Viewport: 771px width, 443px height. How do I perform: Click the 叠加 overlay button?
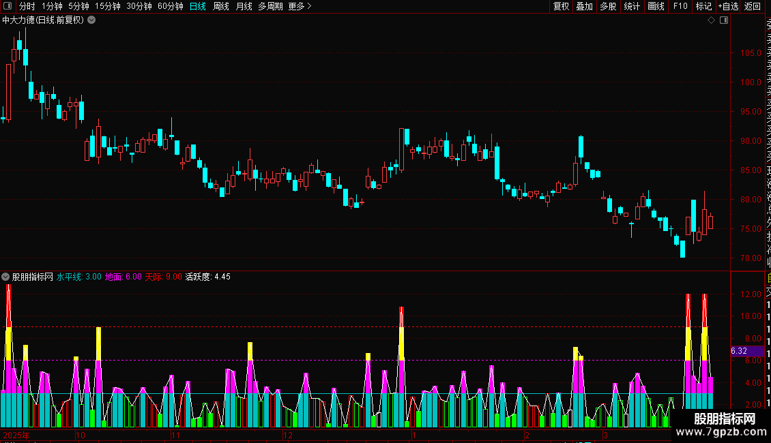pyautogui.click(x=585, y=6)
